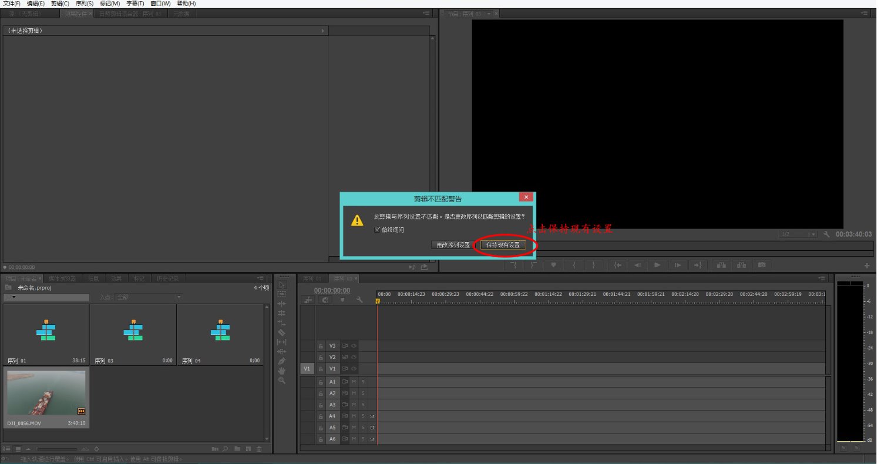This screenshot has height=464, width=881.
Task: Toggle V3 track output eye
Action: click(354, 346)
